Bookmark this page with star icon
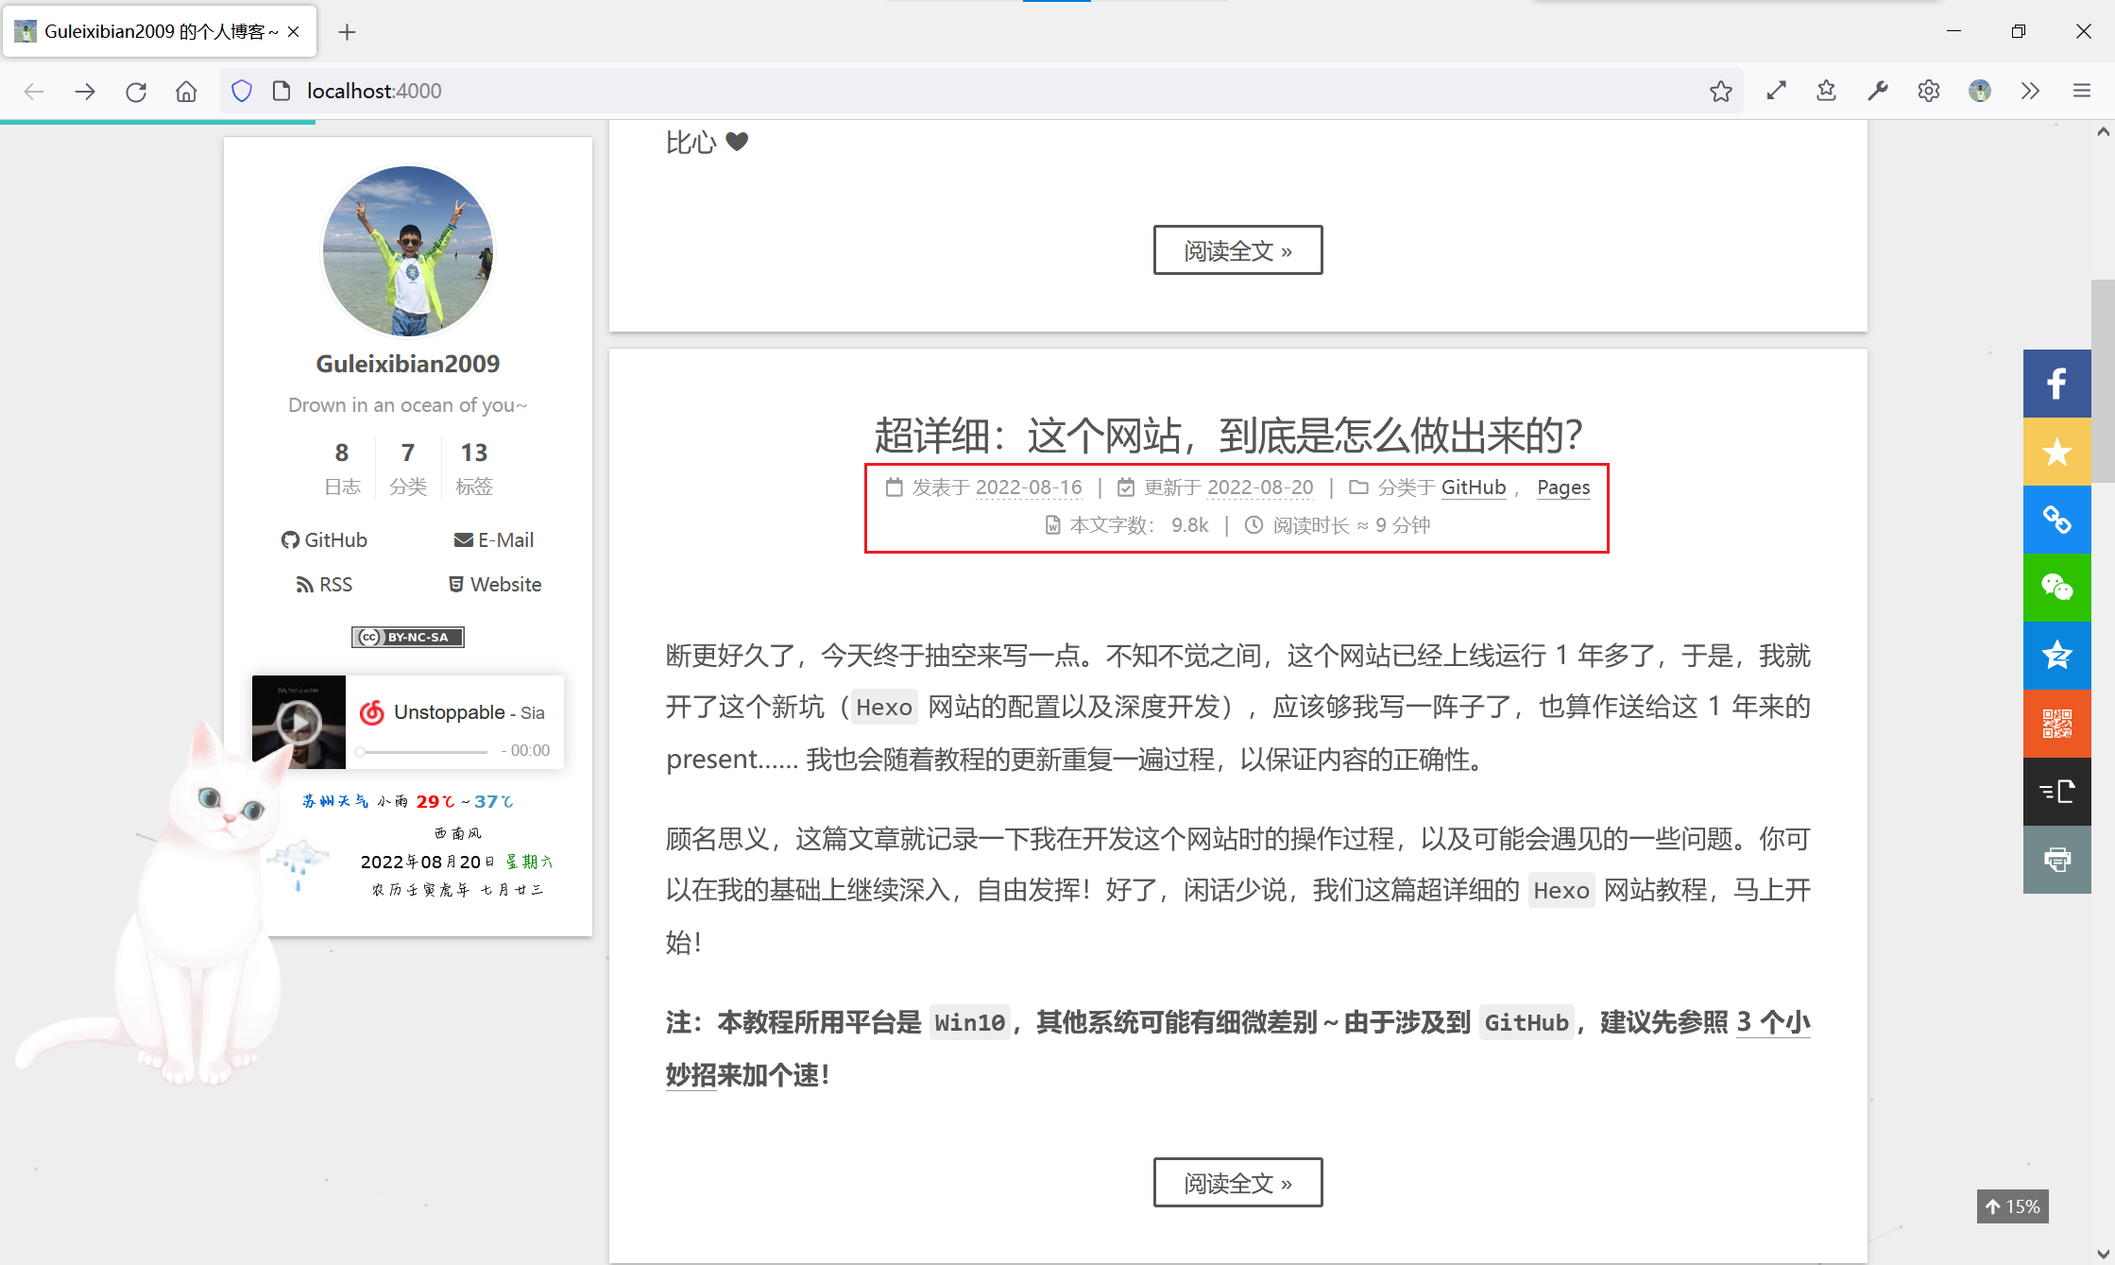This screenshot has width=2115, height=1265. [x=1720, y=91]
